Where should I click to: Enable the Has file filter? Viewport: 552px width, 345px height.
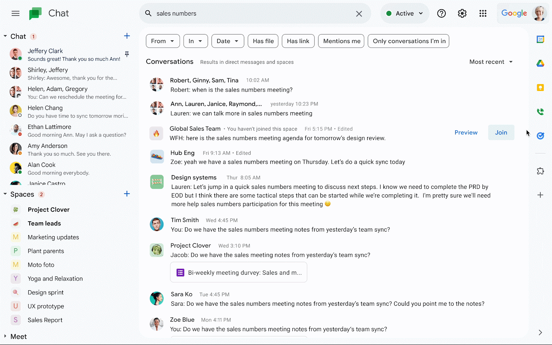pyautogui.click(x=263, y=41)
